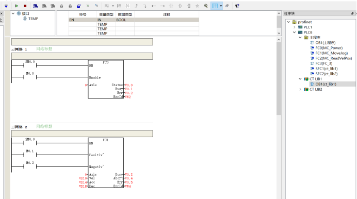This screenshot has height=199, width=357.
Task: Click the VD10 Vel input operand
Action: click(83, 178)
